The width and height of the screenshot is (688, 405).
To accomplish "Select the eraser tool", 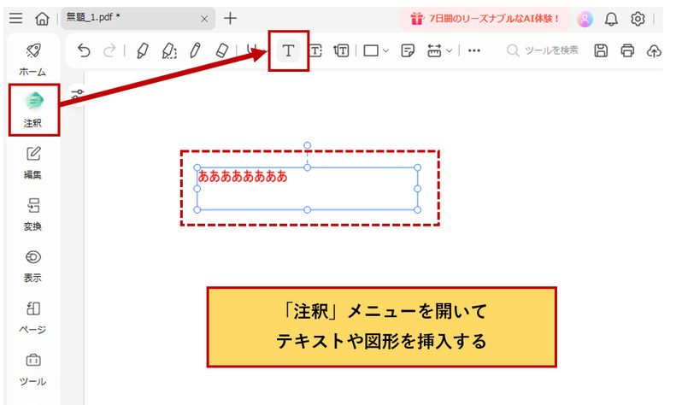I will click(222, 51).
